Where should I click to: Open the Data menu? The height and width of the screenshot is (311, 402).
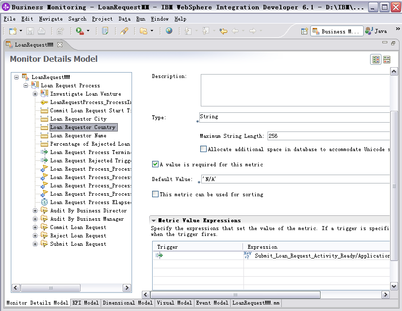(x=124, y=19)
